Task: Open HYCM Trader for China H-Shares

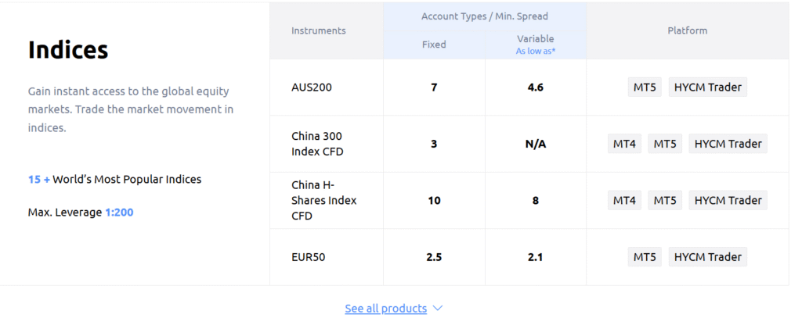Action: pyautogui.click(x=728, y=200)
